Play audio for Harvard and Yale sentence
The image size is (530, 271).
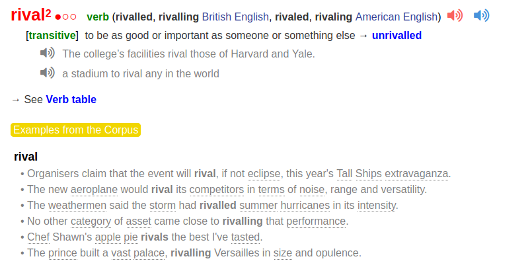point(47,54)
